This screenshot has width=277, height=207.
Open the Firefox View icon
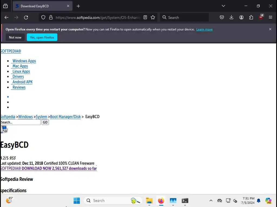5,6
